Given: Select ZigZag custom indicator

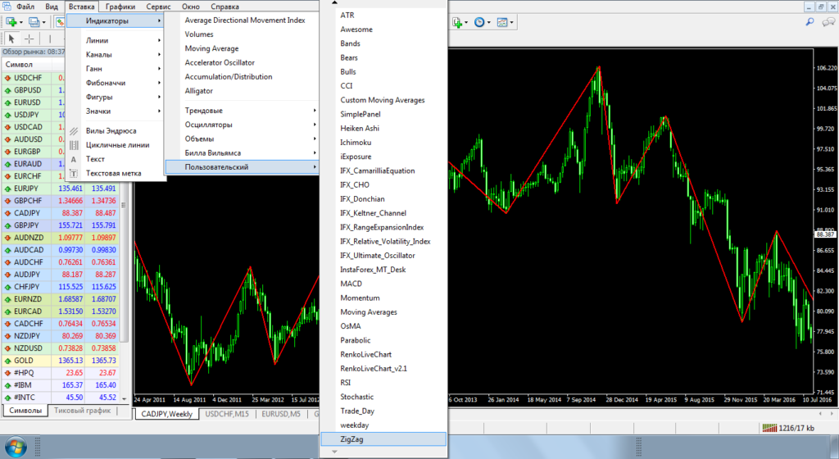Looking at the screenshot, I should [x=351, y=439].
